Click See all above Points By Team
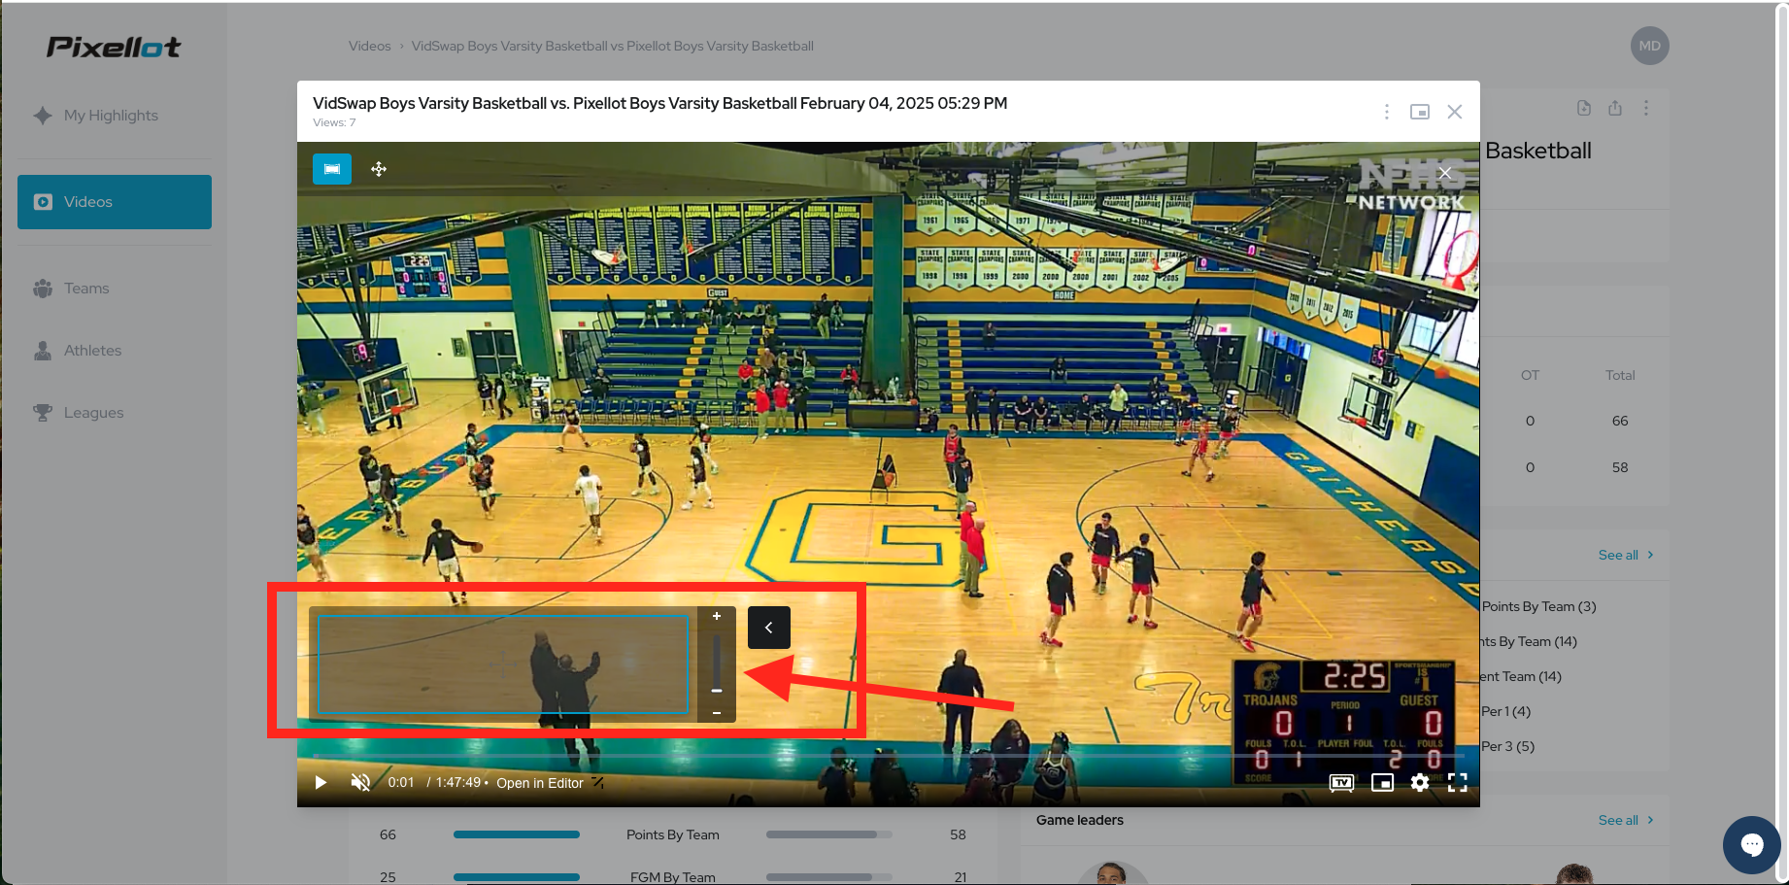 tap(1626, 555)
